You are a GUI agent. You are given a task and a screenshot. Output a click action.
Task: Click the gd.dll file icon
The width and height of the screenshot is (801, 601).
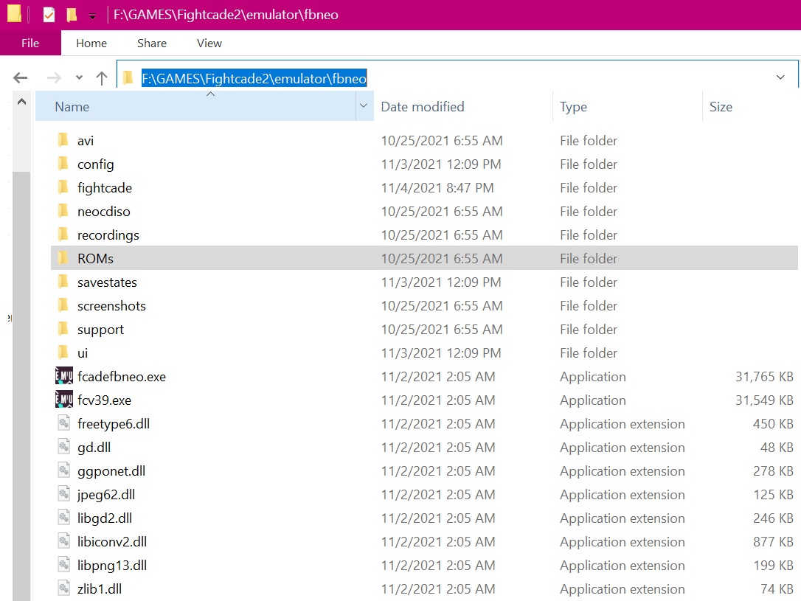click(x=64, y=446)
